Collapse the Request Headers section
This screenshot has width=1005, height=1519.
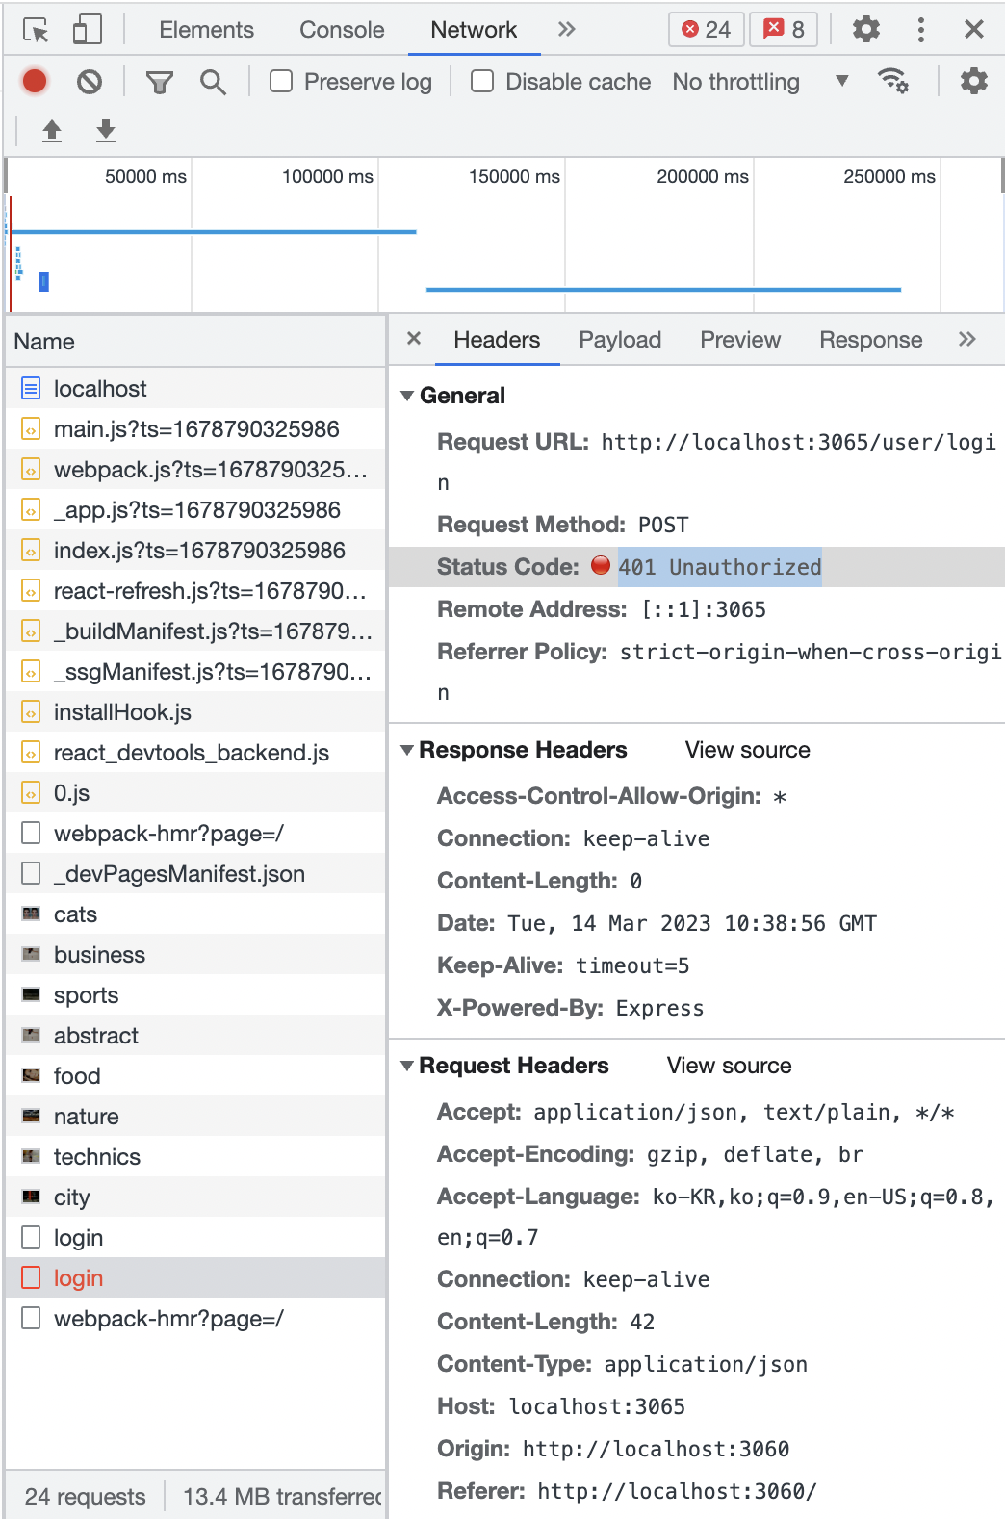[x=407, y=1066]
